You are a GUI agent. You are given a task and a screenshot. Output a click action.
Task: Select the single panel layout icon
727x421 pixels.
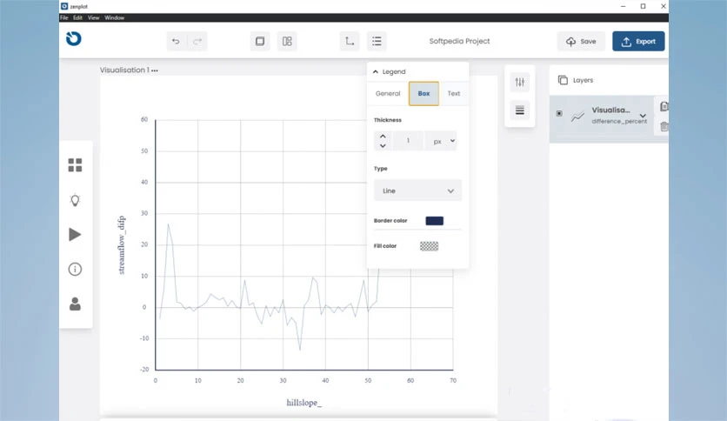click(260, 41)
